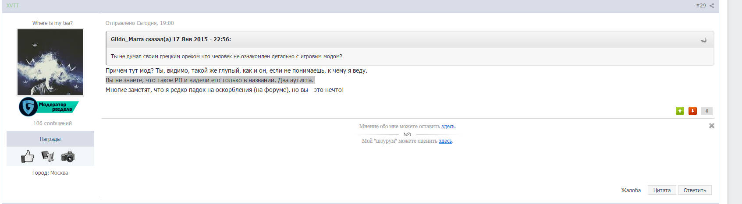Downvote the post with red arrow
This screenshot has height=204, width=742.
coord(692,111)
